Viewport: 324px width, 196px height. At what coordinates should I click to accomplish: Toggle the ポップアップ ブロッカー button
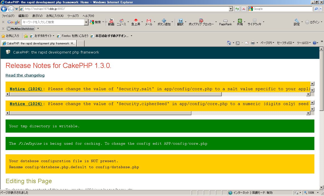pyautogui.click(x=201, y=22)
